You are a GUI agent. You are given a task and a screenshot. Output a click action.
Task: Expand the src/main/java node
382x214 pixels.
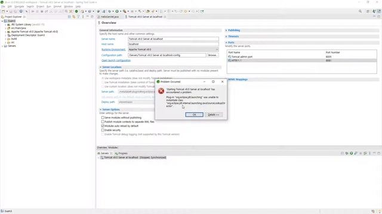coord(5,28)
